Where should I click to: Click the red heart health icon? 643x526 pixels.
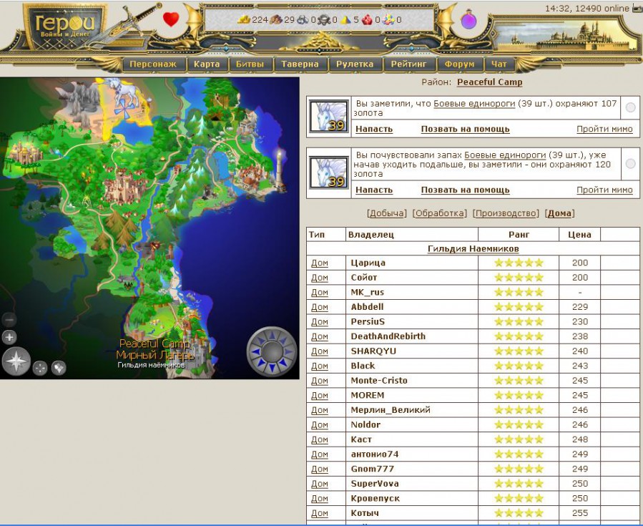171,19
